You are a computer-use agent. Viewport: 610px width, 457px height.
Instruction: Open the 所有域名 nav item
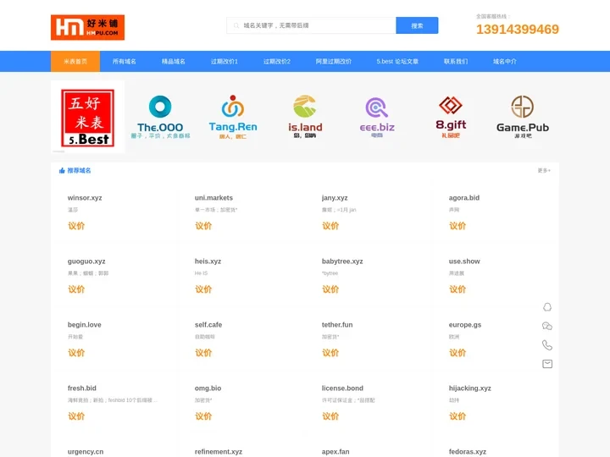124,62
